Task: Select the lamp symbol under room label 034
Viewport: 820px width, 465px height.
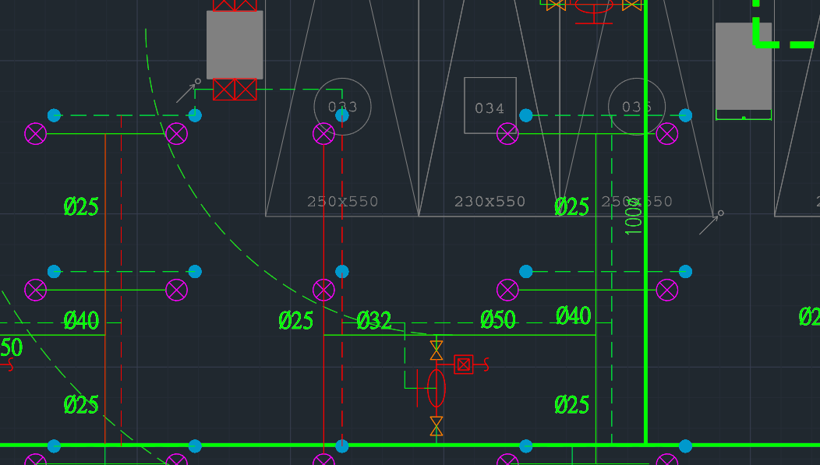Action: click(x=508, y=134)
